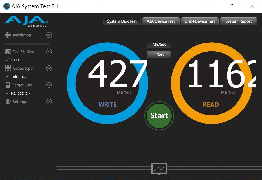This screenshot has width=262, height=180.
Task: Expand the Codec Type dropdown arrow
Action: point(49,68)
